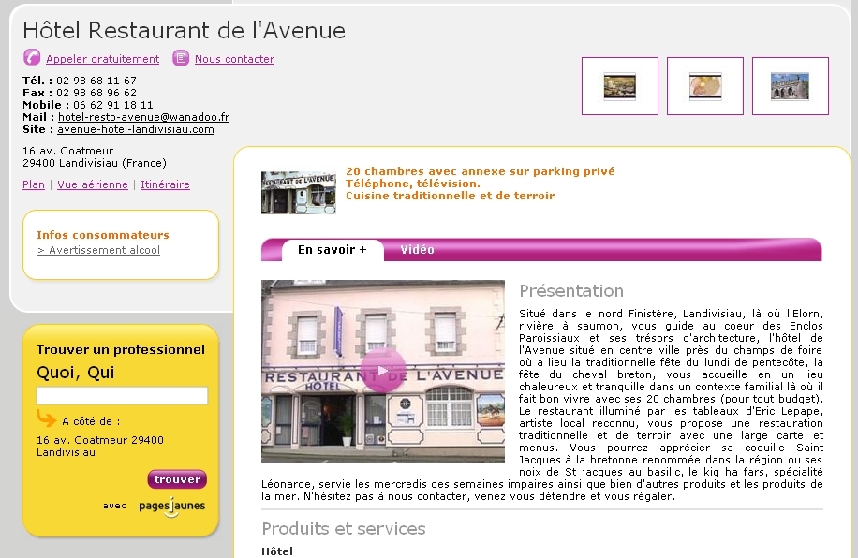858x558 pixels.
Task: Click the Trouver un professionnel heading
Action: 121,349
